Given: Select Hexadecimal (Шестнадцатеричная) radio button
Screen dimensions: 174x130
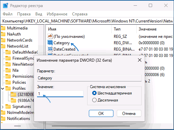Looking at the screenshot, I should pos(94,93).
